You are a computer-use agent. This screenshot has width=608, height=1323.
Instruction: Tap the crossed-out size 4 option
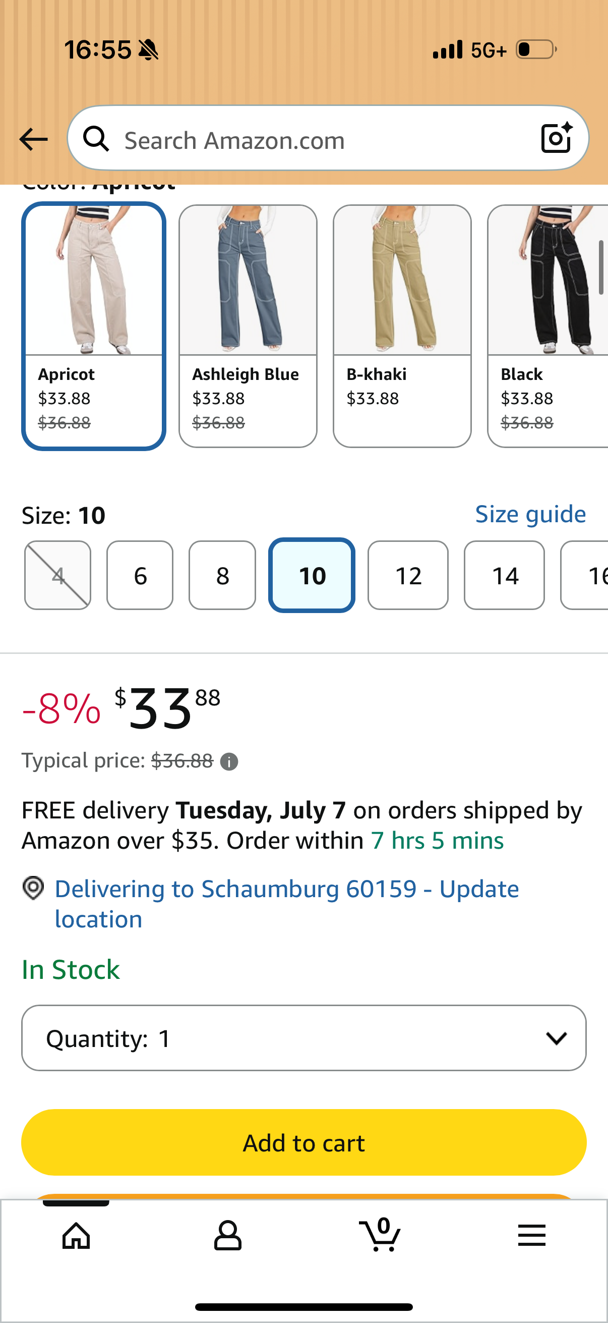[x=58, y=575]
